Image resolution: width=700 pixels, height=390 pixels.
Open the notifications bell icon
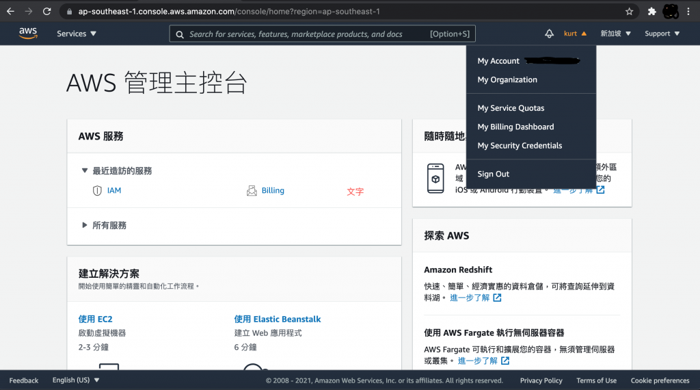click(549, 34)
